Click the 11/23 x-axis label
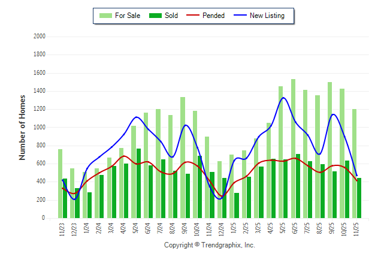 point(62,231)
